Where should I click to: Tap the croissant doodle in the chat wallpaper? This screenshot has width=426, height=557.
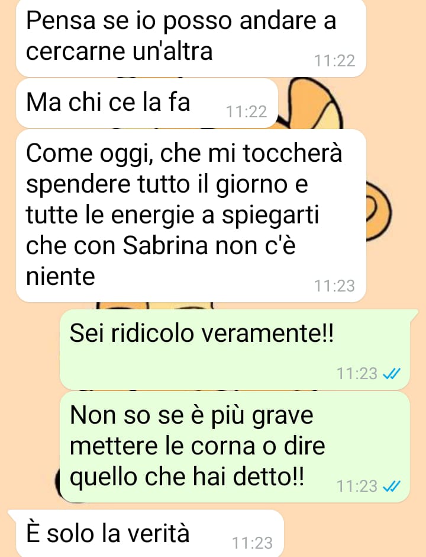click(x=312, y=103)
